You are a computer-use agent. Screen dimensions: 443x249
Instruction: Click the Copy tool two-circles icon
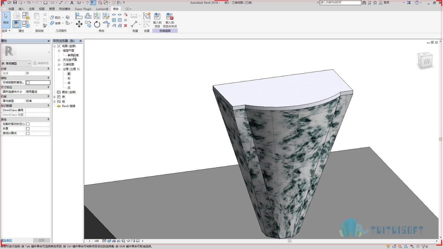click(88, 24)
